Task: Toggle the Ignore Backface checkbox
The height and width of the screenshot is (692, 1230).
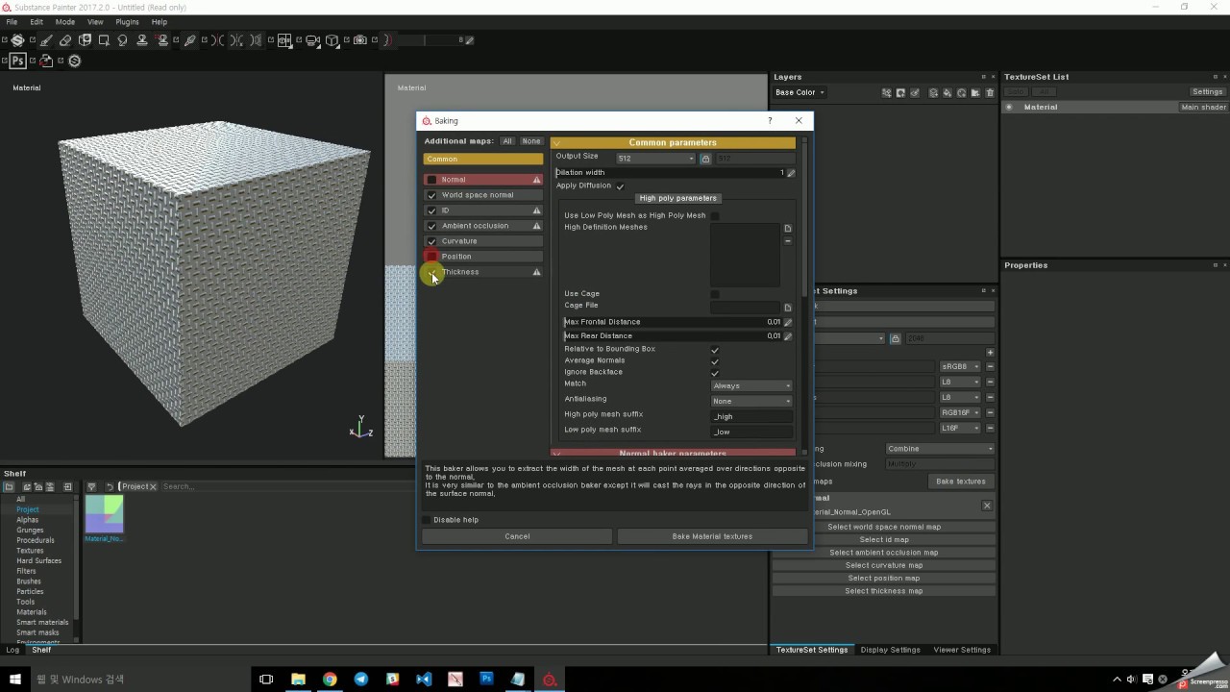Action: [x=714, y=373]
